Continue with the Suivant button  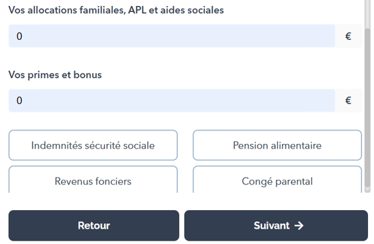tap(276, 225)
